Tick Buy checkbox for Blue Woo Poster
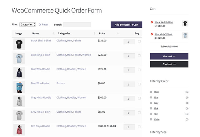 [139, 84]
